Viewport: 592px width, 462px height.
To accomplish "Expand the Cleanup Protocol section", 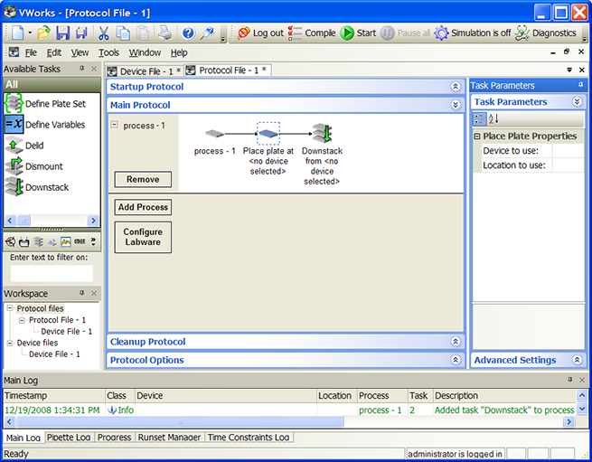I will click(x=456, y=342).
